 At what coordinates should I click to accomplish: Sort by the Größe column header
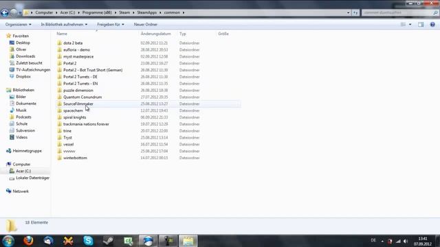[223, 34]
